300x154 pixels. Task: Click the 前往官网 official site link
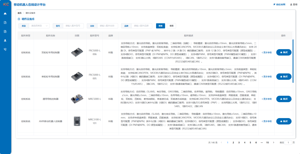[x=279, y=4]
